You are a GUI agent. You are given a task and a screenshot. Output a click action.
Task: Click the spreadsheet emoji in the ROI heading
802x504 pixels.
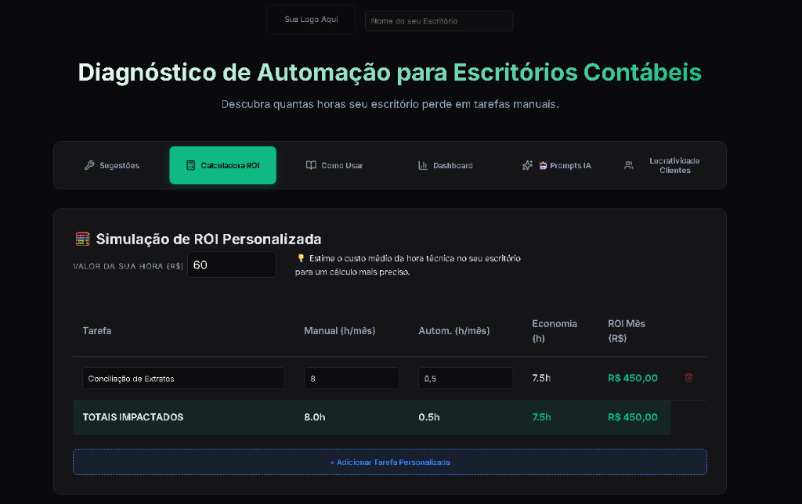83,237
